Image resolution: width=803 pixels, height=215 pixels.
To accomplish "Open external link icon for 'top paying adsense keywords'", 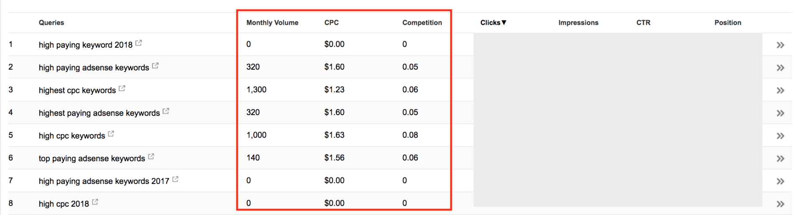I will [151, 156].
